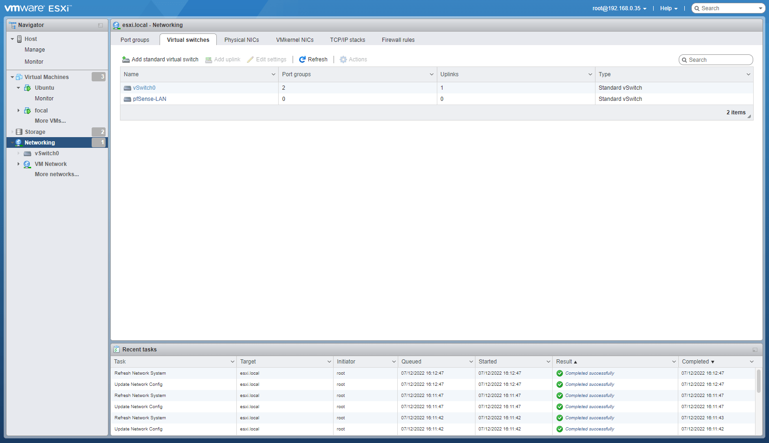Open the vSwitch0 link in table
769x443 pixels.
click(144, 88)
